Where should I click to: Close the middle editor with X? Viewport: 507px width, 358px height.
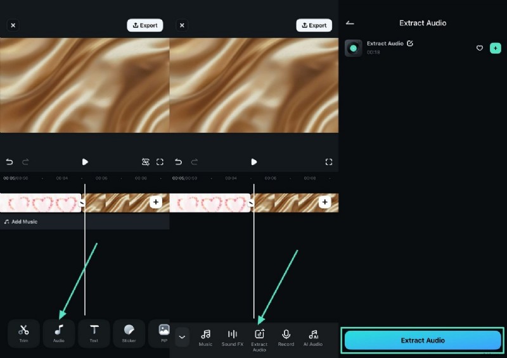pos(182,25)
